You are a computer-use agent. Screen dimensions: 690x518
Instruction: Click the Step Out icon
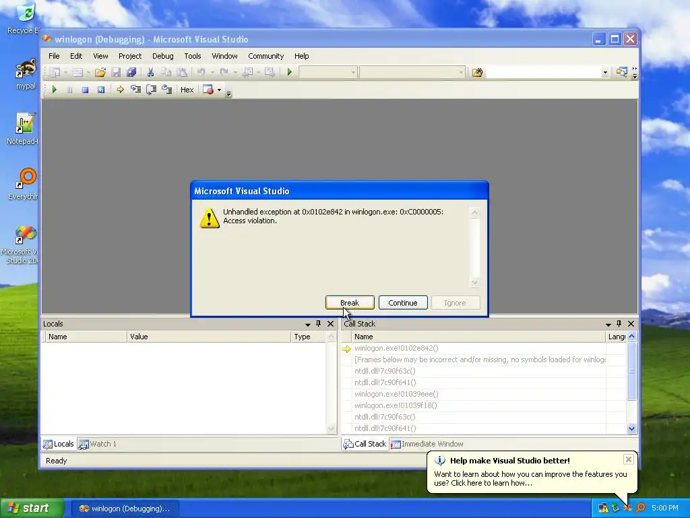(167, 90)
